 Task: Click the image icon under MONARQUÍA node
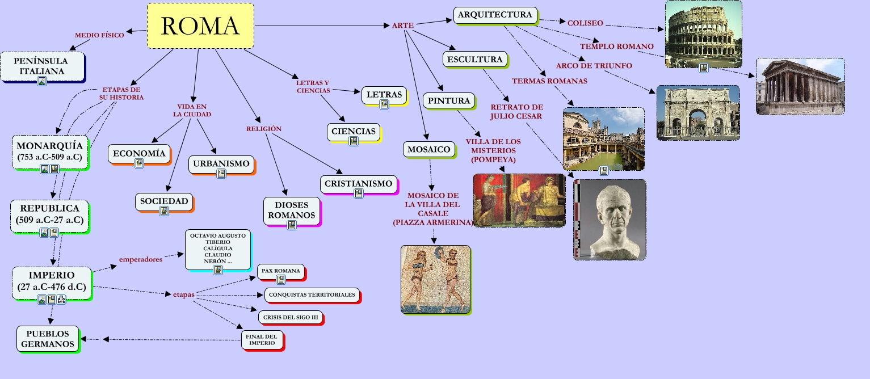point(44,169)
